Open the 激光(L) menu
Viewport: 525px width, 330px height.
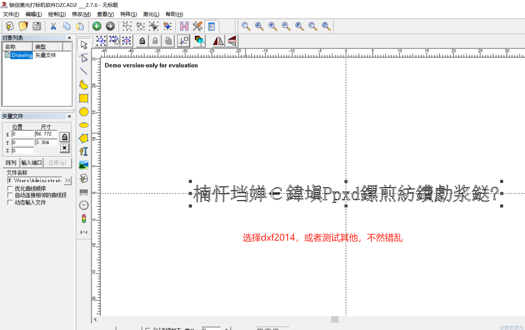(x=151, y=14)
